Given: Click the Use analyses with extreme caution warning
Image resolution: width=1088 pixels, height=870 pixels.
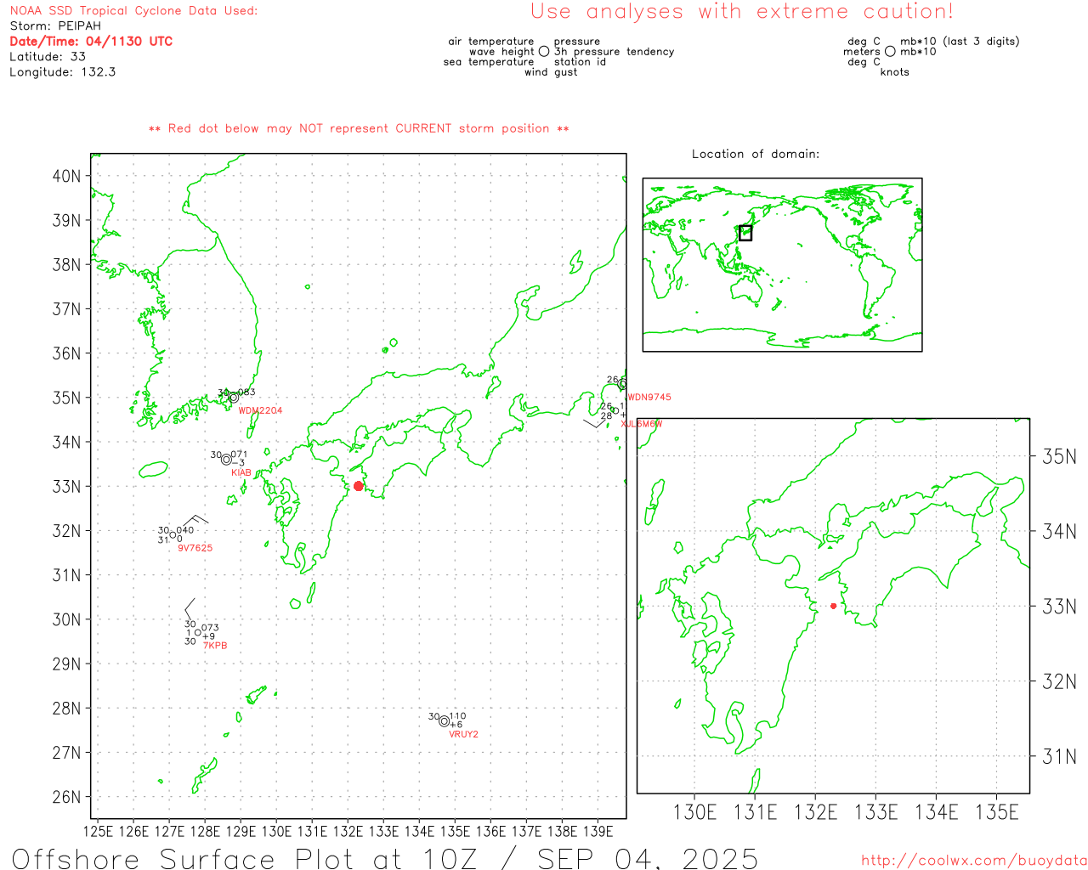Looking at the screenshot, I should click(x=742, y=12).
